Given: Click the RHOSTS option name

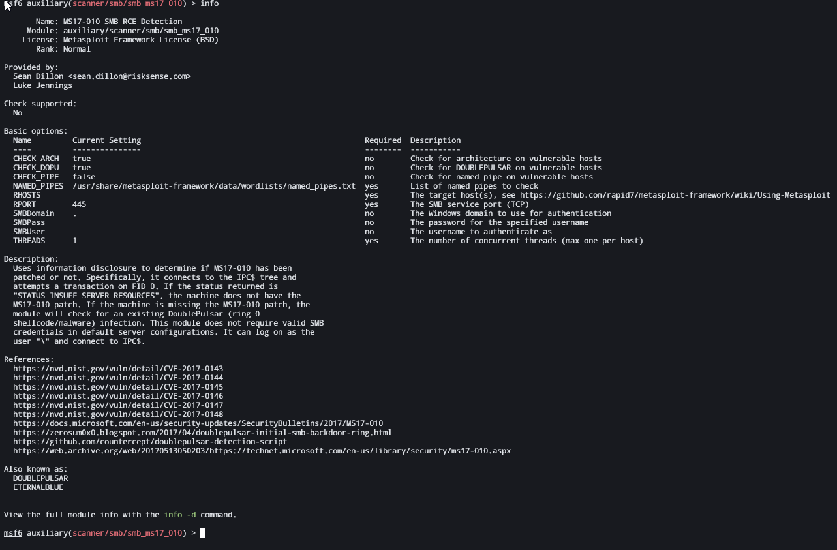Looking at the screenshot, I should tap(27, 195).
